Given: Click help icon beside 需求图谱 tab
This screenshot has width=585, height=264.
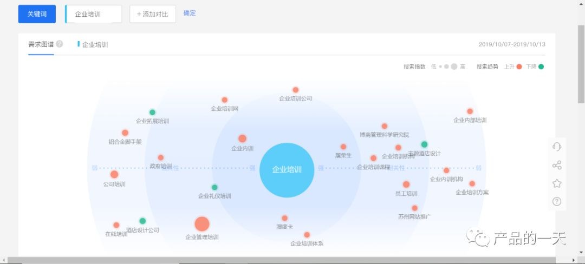Looking at the screenshot, I should [60, 44].
